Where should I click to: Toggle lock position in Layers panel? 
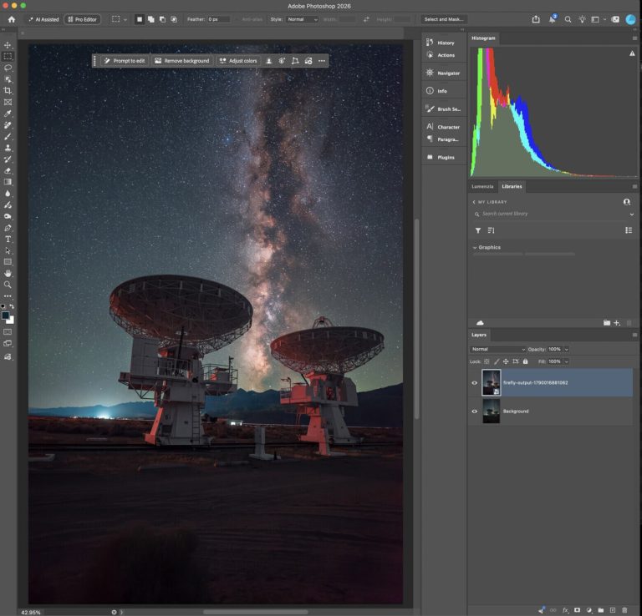(506, 361)
